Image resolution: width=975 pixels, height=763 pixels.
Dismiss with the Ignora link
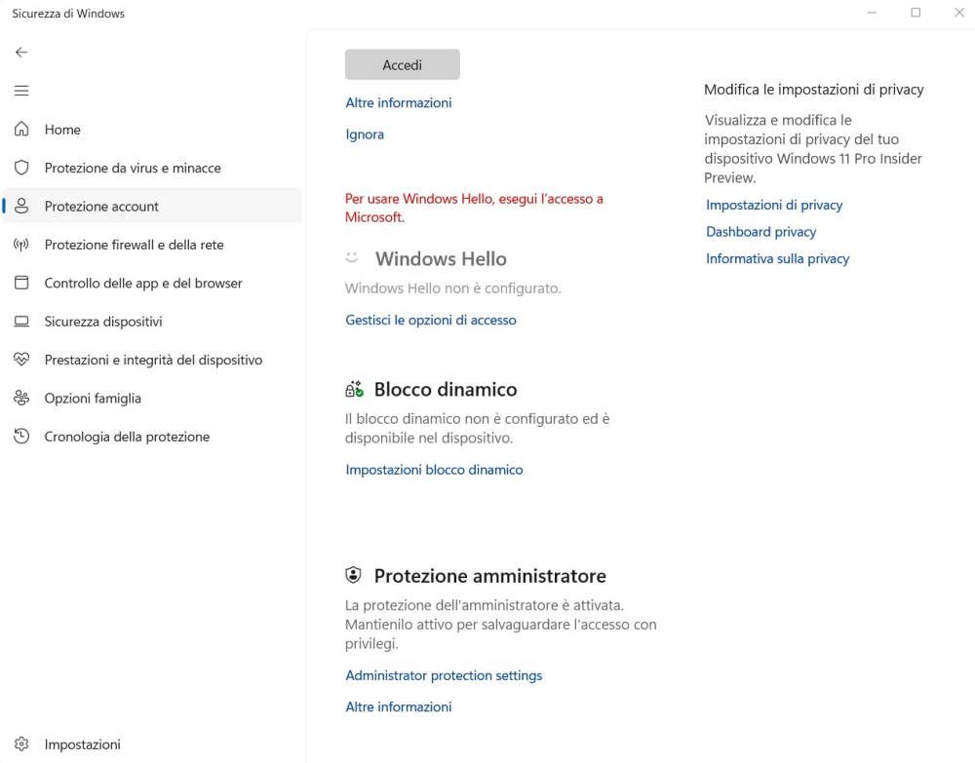[x=365, y=134]
